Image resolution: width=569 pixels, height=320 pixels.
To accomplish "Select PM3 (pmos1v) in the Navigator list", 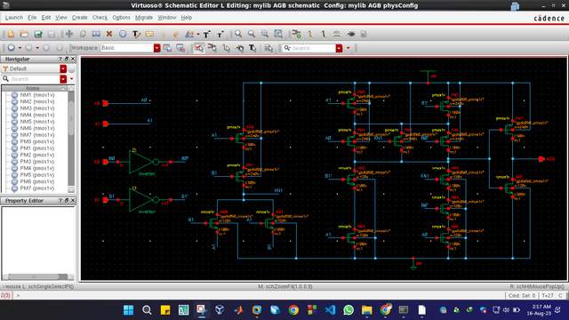I will coord(37,162).
